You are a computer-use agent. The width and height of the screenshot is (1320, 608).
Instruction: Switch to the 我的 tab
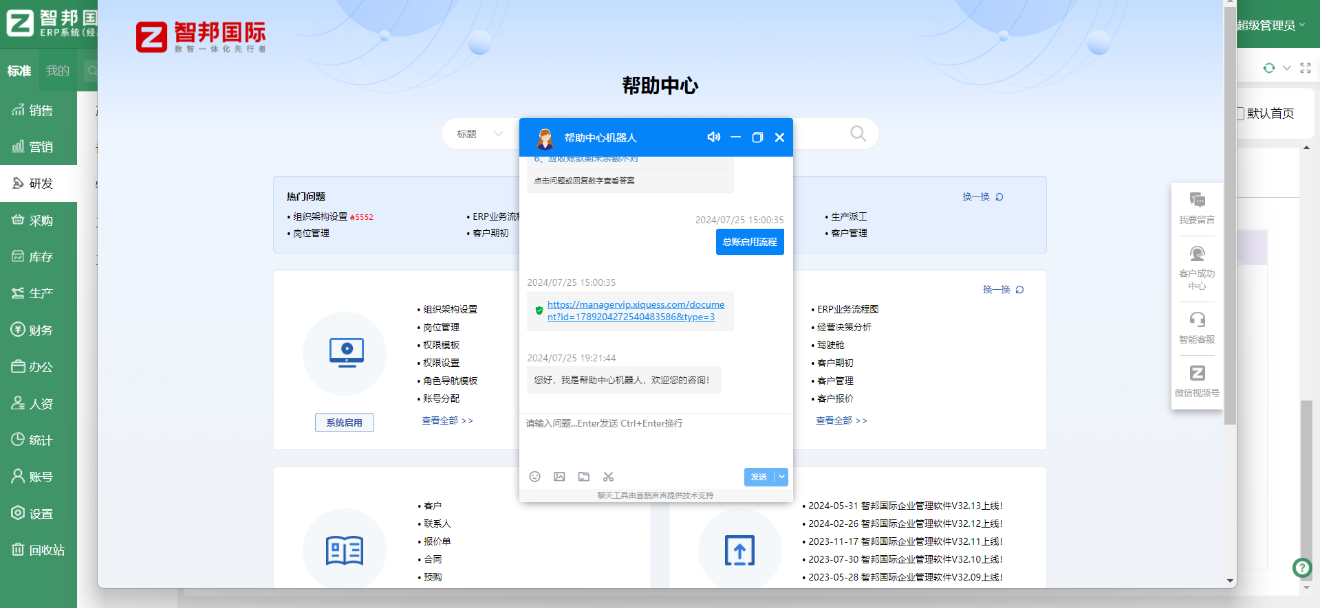pyautogui.click(x=58, y=71)
